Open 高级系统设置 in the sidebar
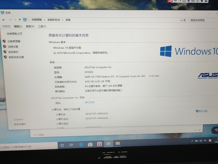The width and height of the screenshot is (218, 164). click(x=16, y=57)
